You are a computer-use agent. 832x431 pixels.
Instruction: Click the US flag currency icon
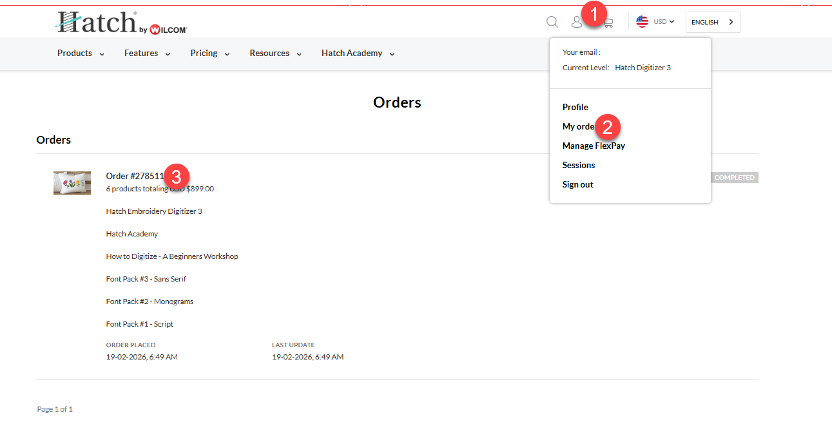[x=642, y=22]
